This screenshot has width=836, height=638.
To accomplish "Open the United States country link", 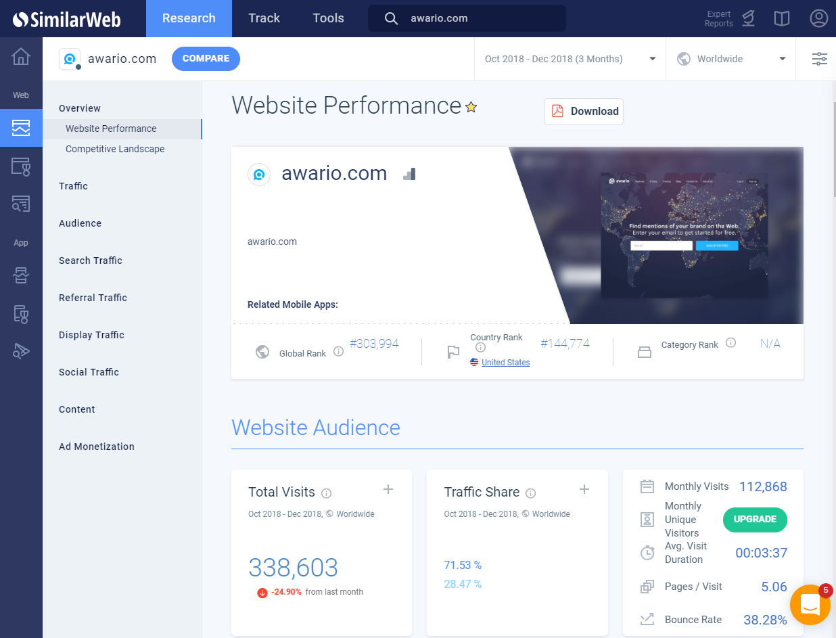I will [505, 363].
